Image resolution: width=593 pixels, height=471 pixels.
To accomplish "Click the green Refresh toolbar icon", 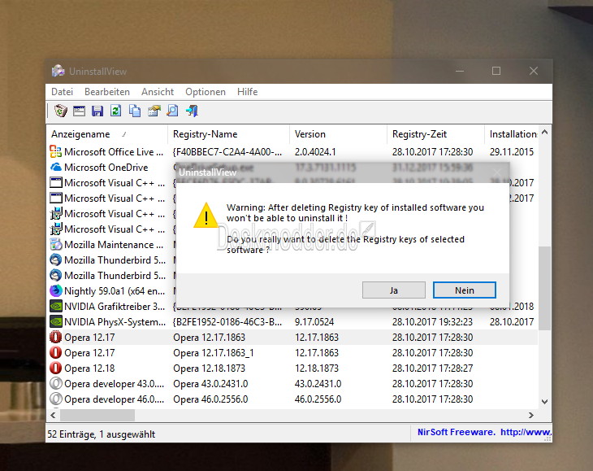I will coord(115,111).
